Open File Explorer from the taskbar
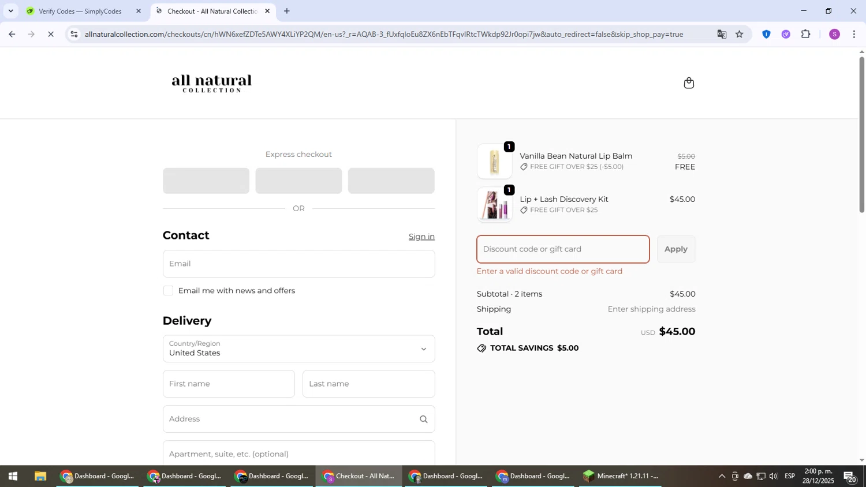866x487 pixels. coord(40,477)
